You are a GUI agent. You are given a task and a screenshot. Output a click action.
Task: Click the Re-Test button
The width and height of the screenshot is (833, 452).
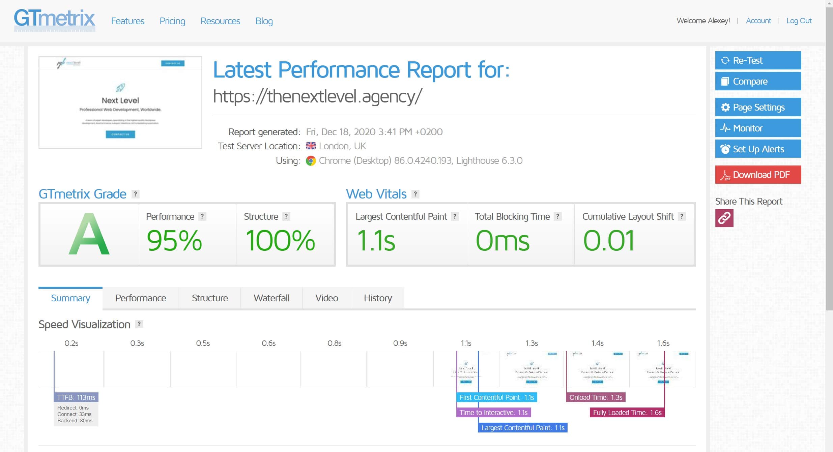tap(758, 60)
